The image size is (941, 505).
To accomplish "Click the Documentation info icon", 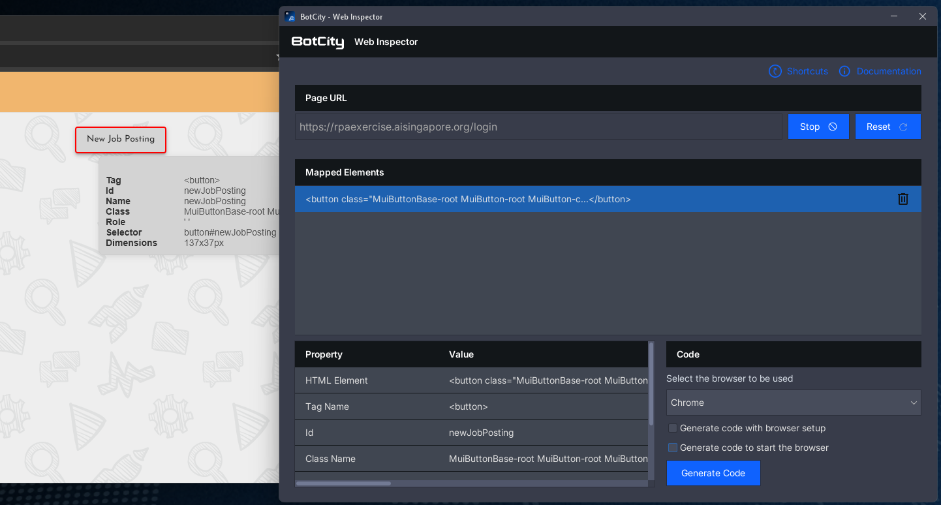I will click(x=844, y=71).
